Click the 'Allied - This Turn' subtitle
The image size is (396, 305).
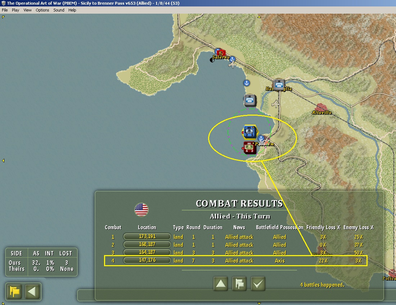(240, 216)
